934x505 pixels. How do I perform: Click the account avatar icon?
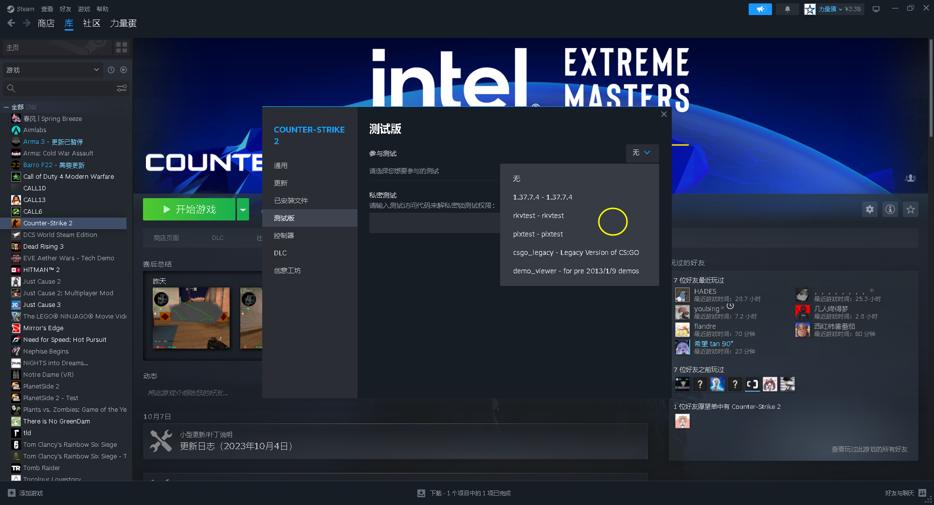[x=810, y=9]
